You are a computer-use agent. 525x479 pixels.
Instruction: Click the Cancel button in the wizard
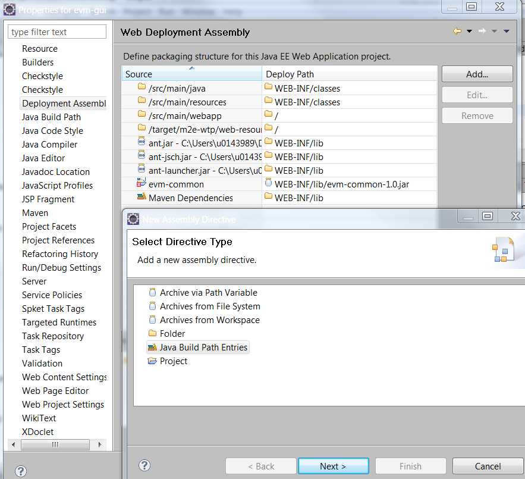tap(488, 467)
